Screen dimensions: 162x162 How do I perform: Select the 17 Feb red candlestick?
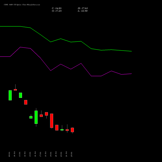[x=41, y=116]
